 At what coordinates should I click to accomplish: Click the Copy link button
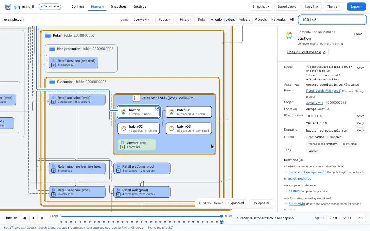click(x=311, y=7)
